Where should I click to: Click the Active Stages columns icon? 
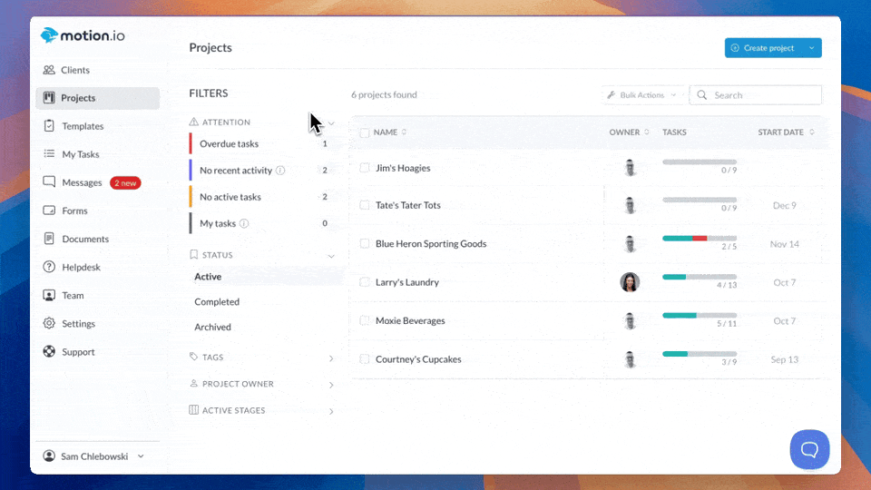(193, 410)
